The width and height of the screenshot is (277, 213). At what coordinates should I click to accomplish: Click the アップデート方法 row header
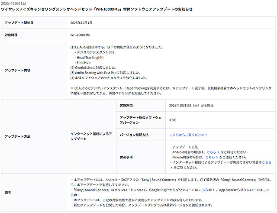point(17,136)
